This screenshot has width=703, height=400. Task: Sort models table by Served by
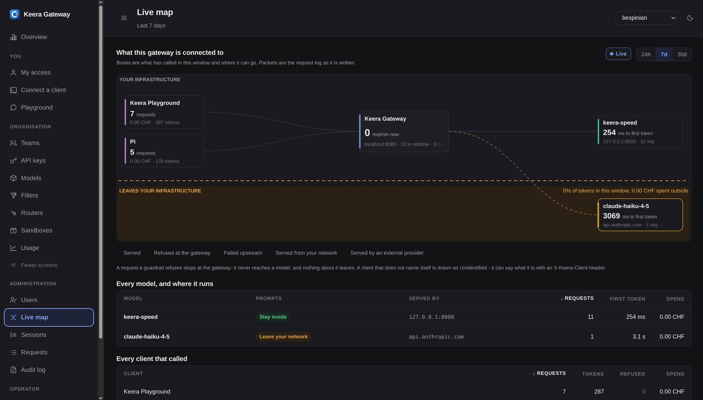click(x=424, y=299)
